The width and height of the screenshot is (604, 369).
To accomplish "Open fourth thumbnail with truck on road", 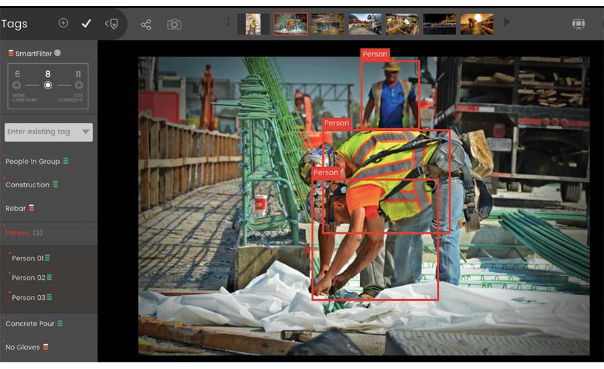I will pyautogui.click(x=365, y=24).
